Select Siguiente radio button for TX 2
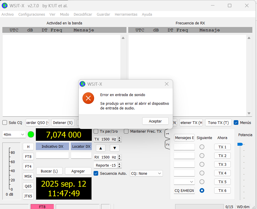This screenshot has height=209, width=257. click(202, 156)
